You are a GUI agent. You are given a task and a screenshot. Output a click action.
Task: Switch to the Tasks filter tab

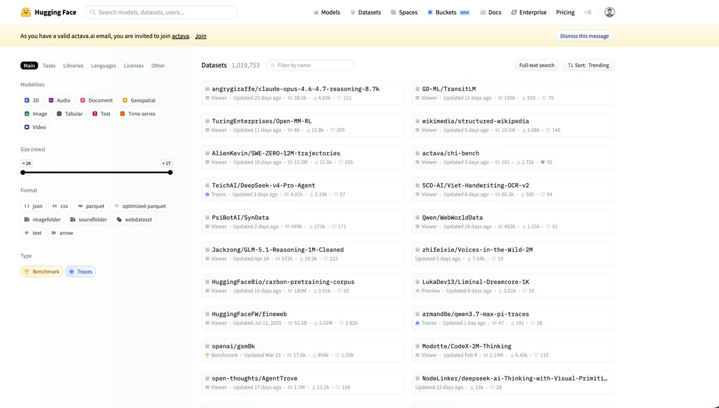(x=49, y=66)
